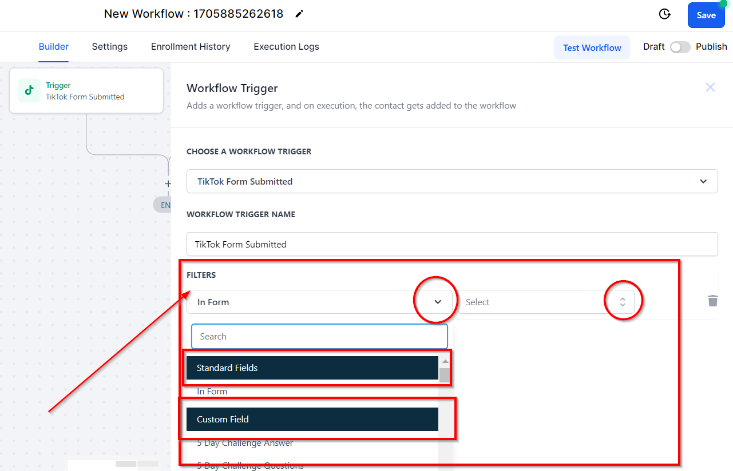Viewport: 733px width, 471px height.
Task: Click the Publish label
Action: [x=711, y=47]
